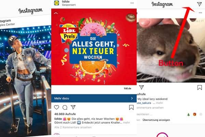Open the three-dot menu on Lidl post
This screenshot has height=137, width=205.
[x=132, y=3]
